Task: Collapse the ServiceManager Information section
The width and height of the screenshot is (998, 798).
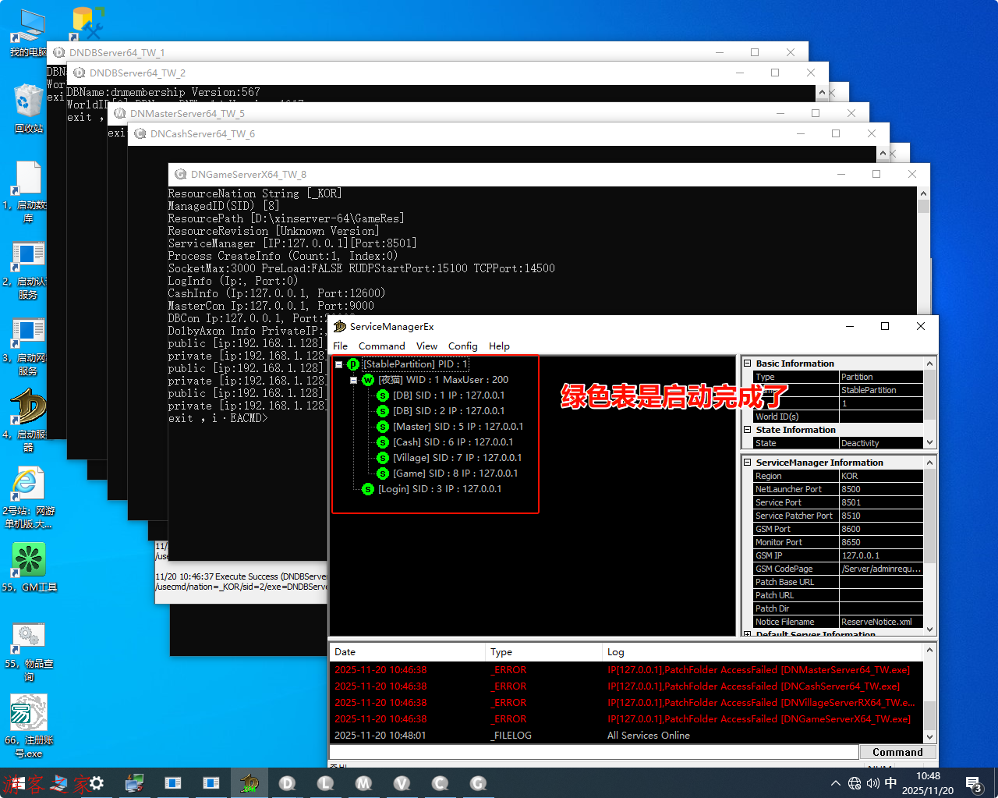Action: pyautogui.click(x=747, y=463)
